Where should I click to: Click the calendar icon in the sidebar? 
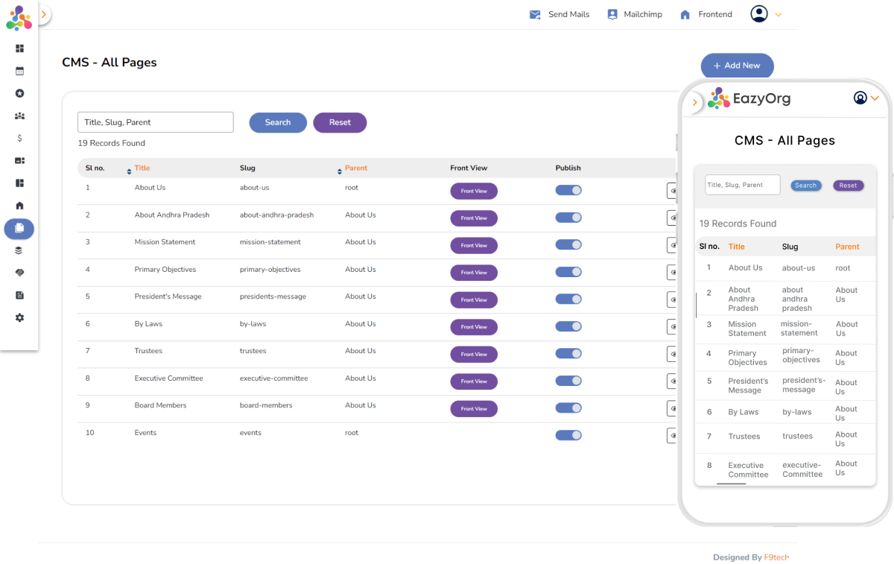point(19,72)
